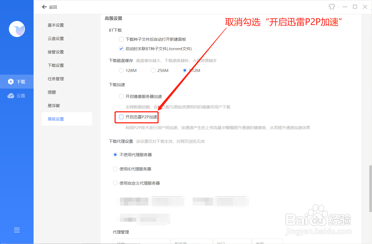
Task: Open 基本设置 settings section
Action: pos(56,25)
